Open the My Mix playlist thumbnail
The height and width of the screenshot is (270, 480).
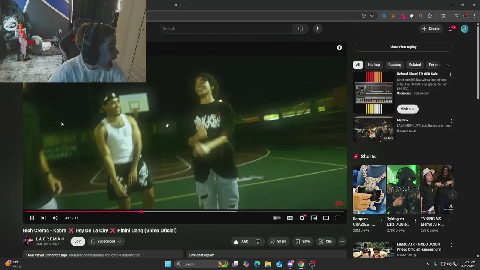pos(373,129)
